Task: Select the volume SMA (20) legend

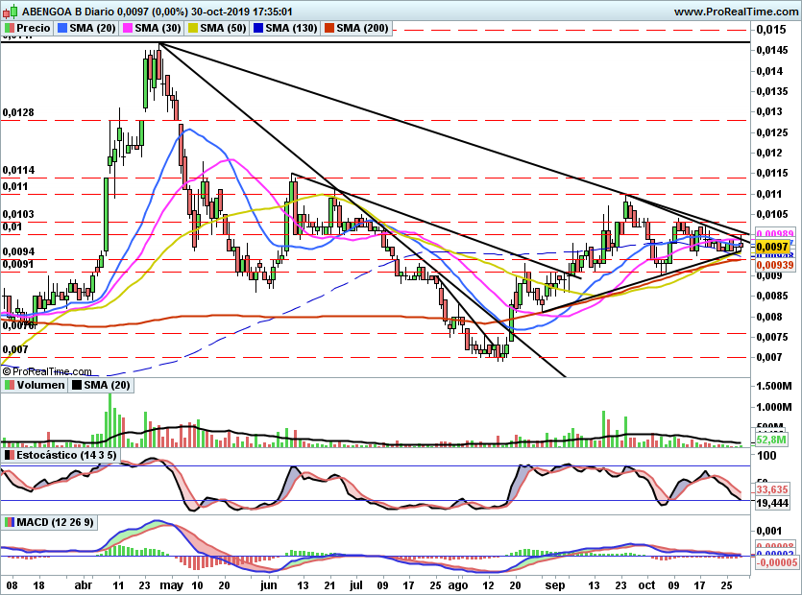Action: coord(101,385)
